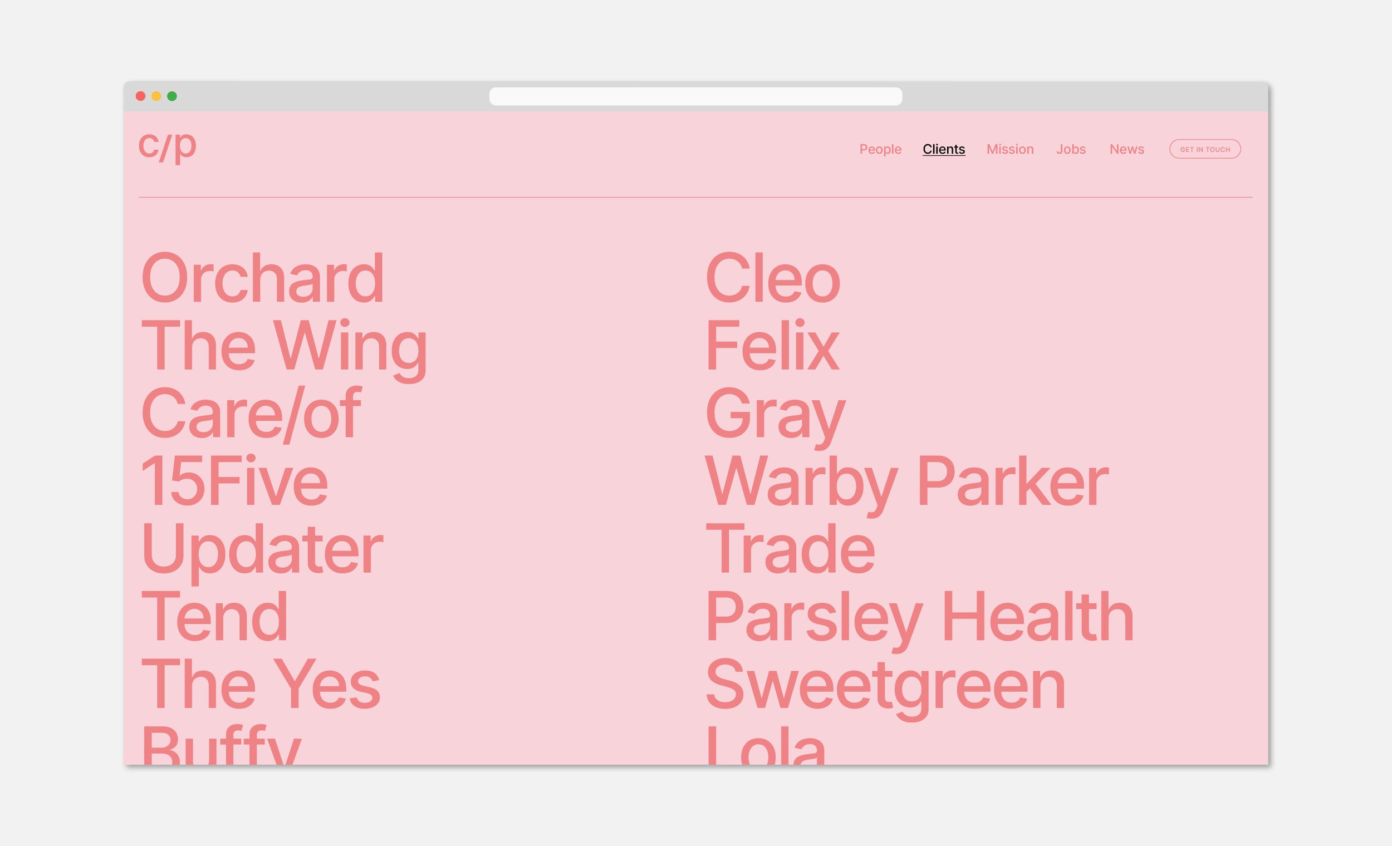Click the red window close dot
Screen dimensions: 1392x846
(141, 96)
